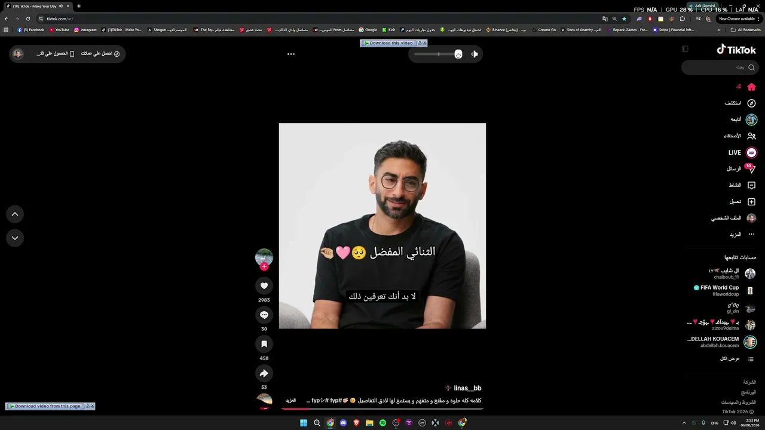Open the chaiboub_11 followed account
Screen dimensions: 765x430
pos(732,274)
